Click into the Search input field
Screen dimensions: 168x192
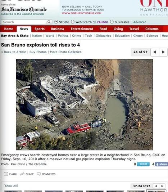[24, 22]
